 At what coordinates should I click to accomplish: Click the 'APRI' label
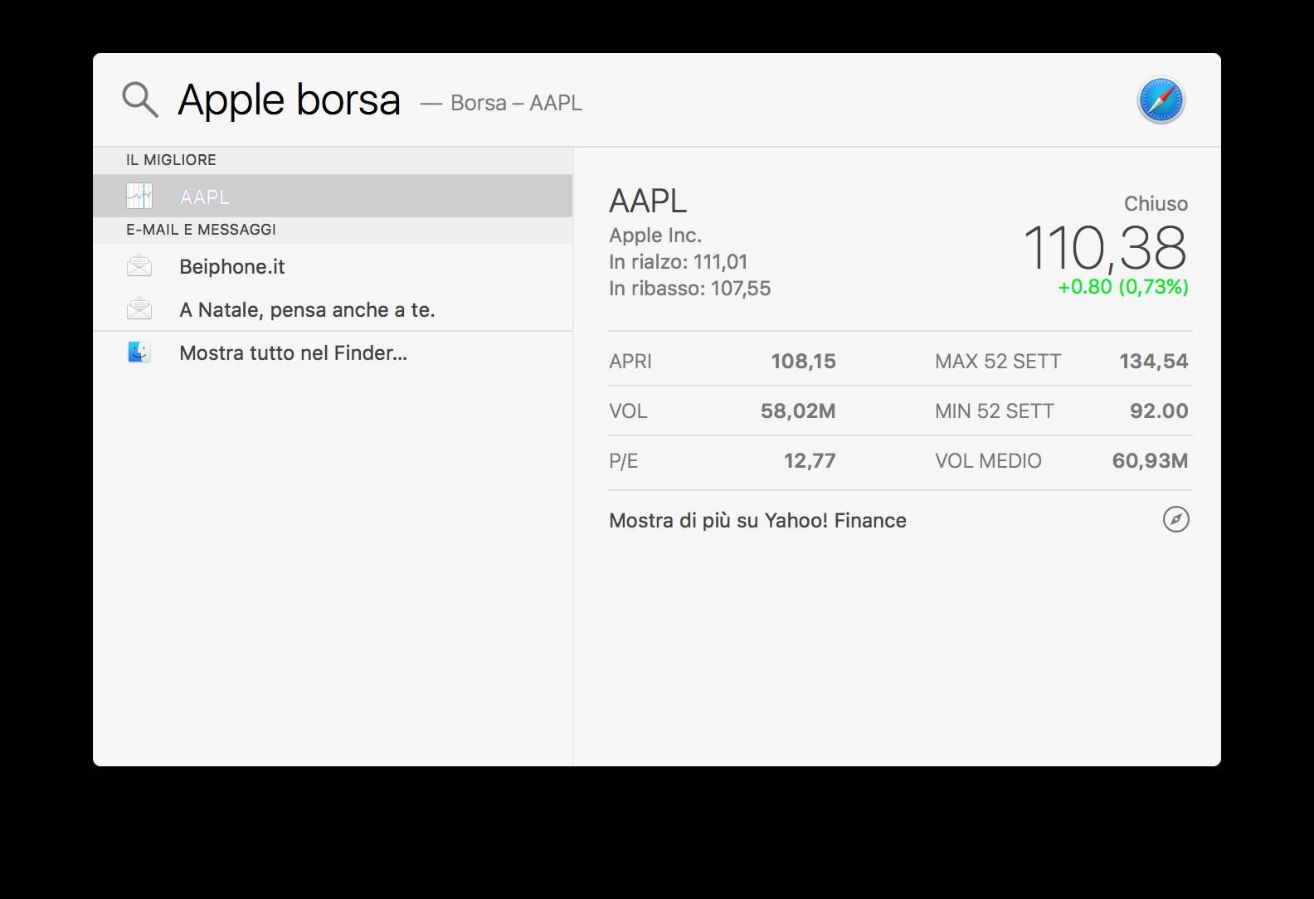point(630,362)
